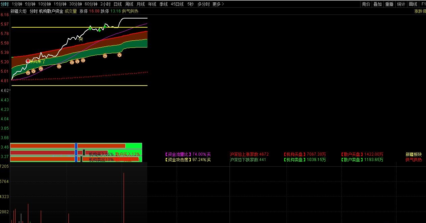Click the tallest red volume bar
This screenshot has height=223, width=426.
point(124,198)
